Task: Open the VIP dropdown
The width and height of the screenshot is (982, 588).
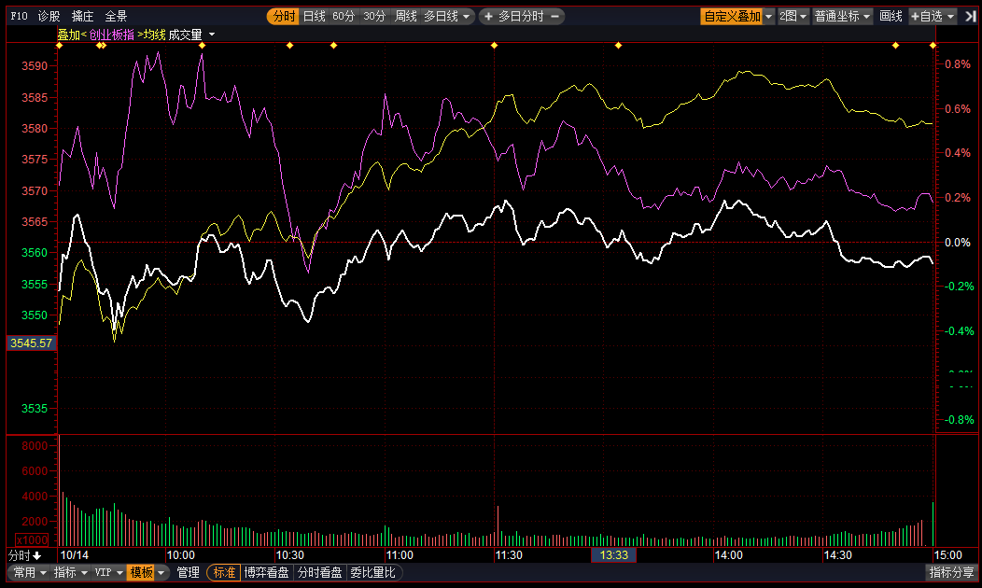Action: point(108,572)
